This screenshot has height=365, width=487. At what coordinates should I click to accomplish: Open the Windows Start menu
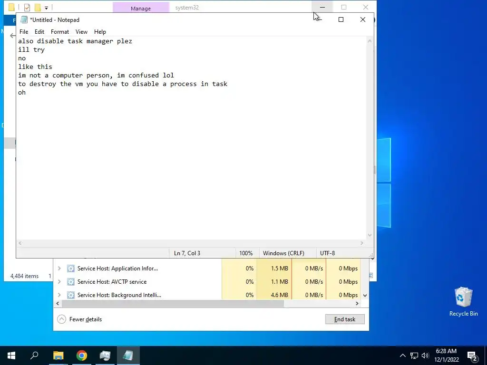pos(11,355)
